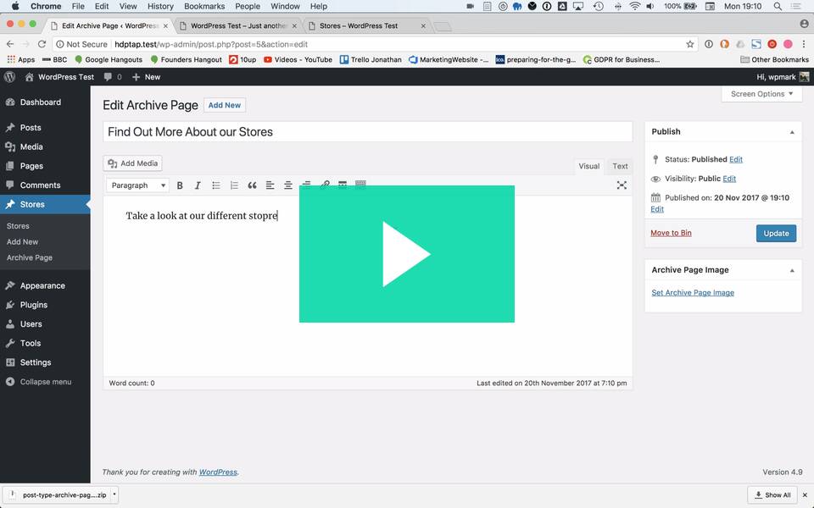Click the big play button overlay
The height and width of the screenshot is (508, 814).
pyautogui.click(x=406, y=253)
